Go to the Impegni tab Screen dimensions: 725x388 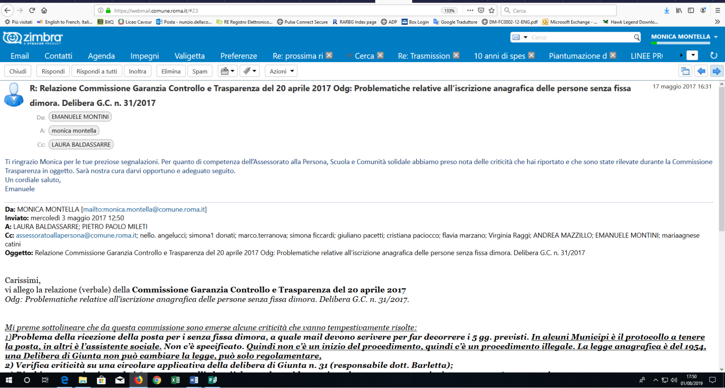(x=145, y=56)
